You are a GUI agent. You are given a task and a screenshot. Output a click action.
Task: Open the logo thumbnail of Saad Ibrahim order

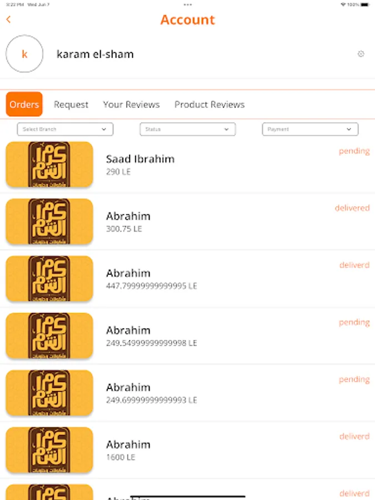[49, 164]
